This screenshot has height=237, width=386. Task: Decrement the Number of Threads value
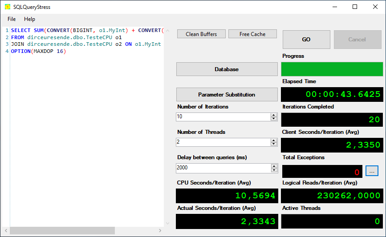click(273, 144)
